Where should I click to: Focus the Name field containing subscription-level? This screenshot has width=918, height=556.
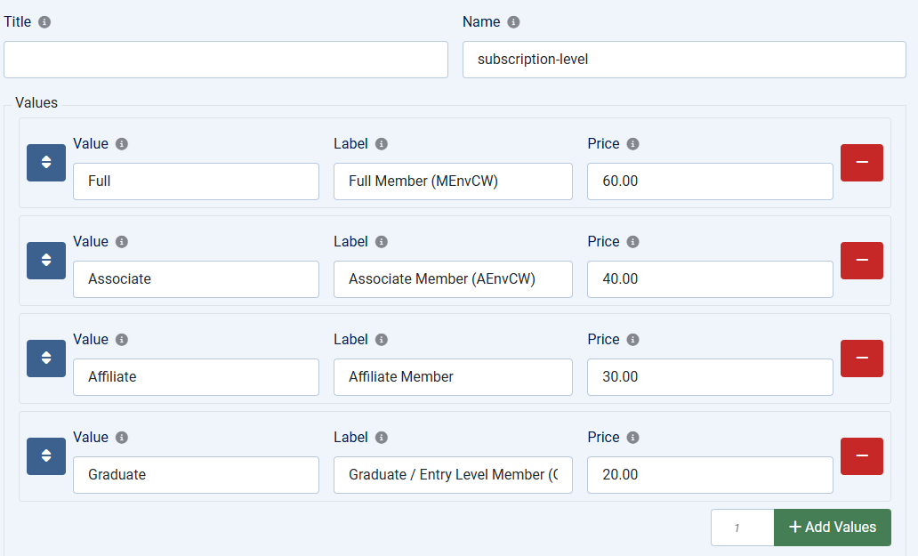pyautogui.click(x=683, y=60)
